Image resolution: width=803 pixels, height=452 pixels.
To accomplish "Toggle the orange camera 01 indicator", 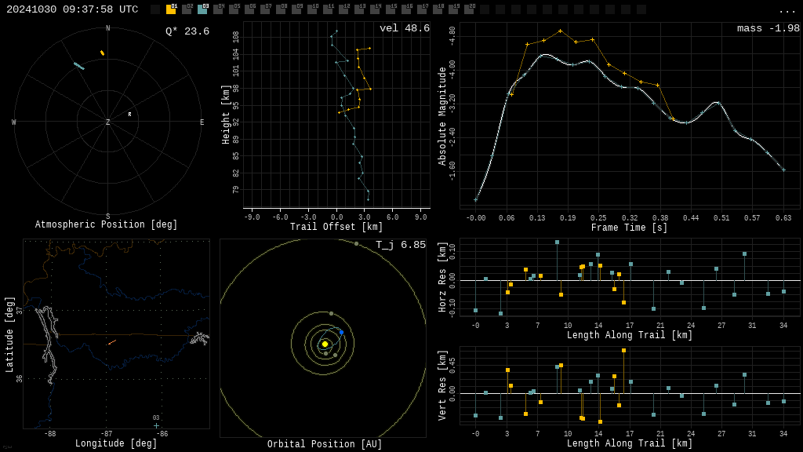I will (x=171, y=9).
